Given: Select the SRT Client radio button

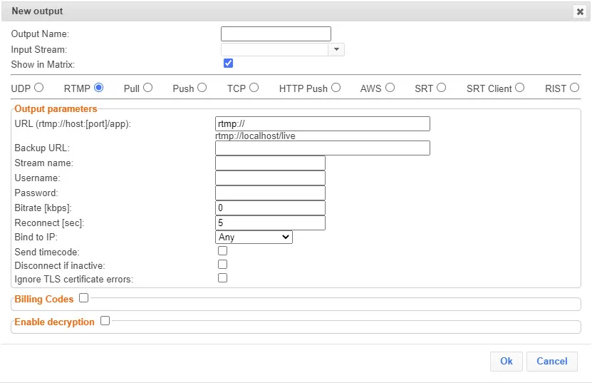Looking at the screenshot, I should (519, 88).
